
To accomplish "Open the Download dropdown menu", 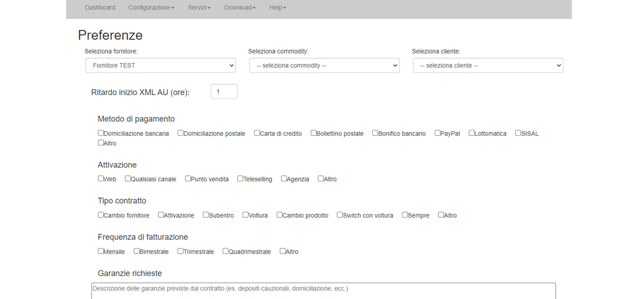I will (x=240, y=8).
